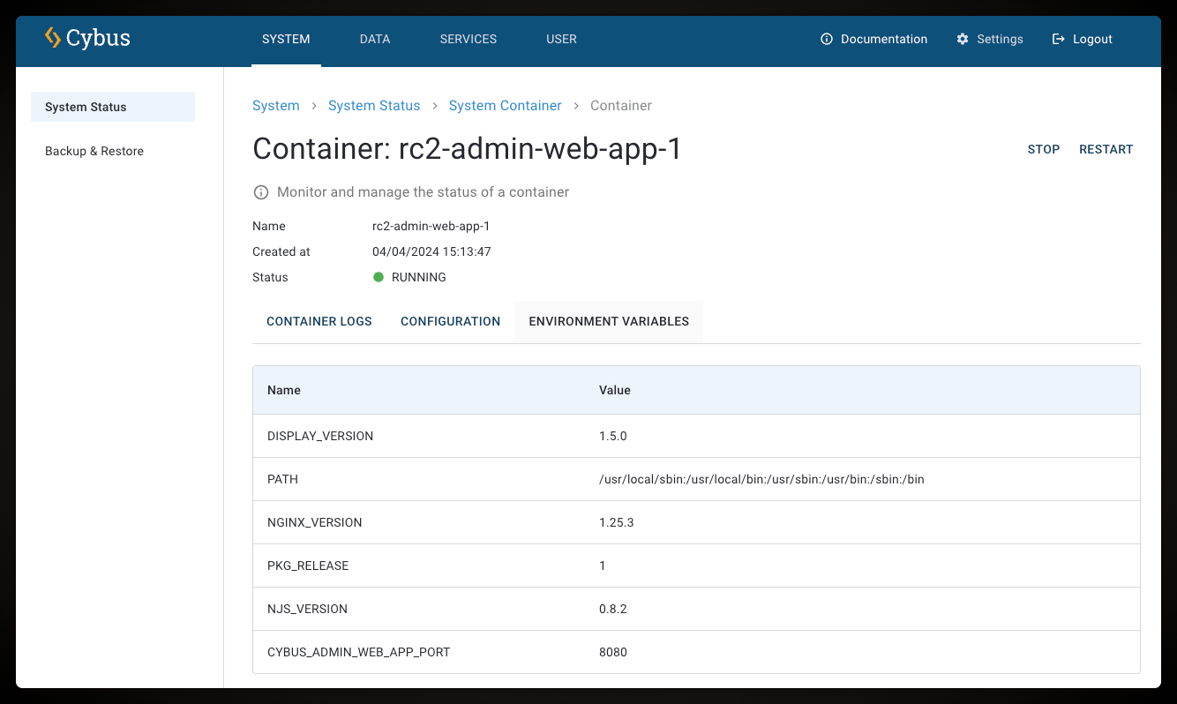Switch to the Configuration tab
This screenshot has width=1177, height=704.
(450, 321)
